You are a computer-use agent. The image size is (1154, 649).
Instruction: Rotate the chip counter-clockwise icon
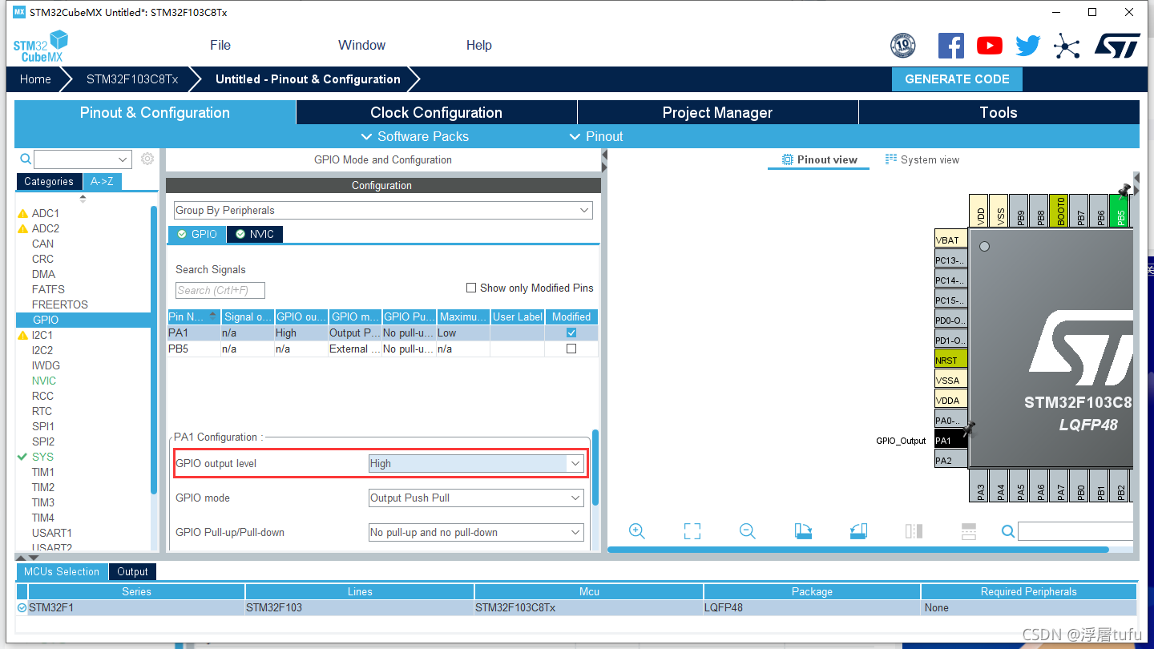858,530
